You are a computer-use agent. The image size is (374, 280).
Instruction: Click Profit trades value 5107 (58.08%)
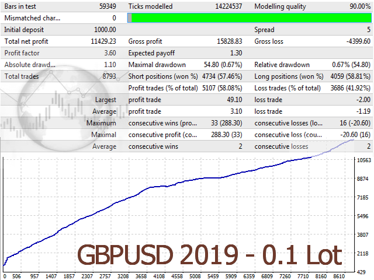pyautogui.click(x=222, y=88)
